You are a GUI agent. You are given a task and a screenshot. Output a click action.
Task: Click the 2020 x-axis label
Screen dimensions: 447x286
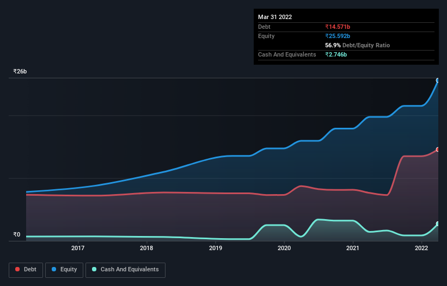coord(284,248)
